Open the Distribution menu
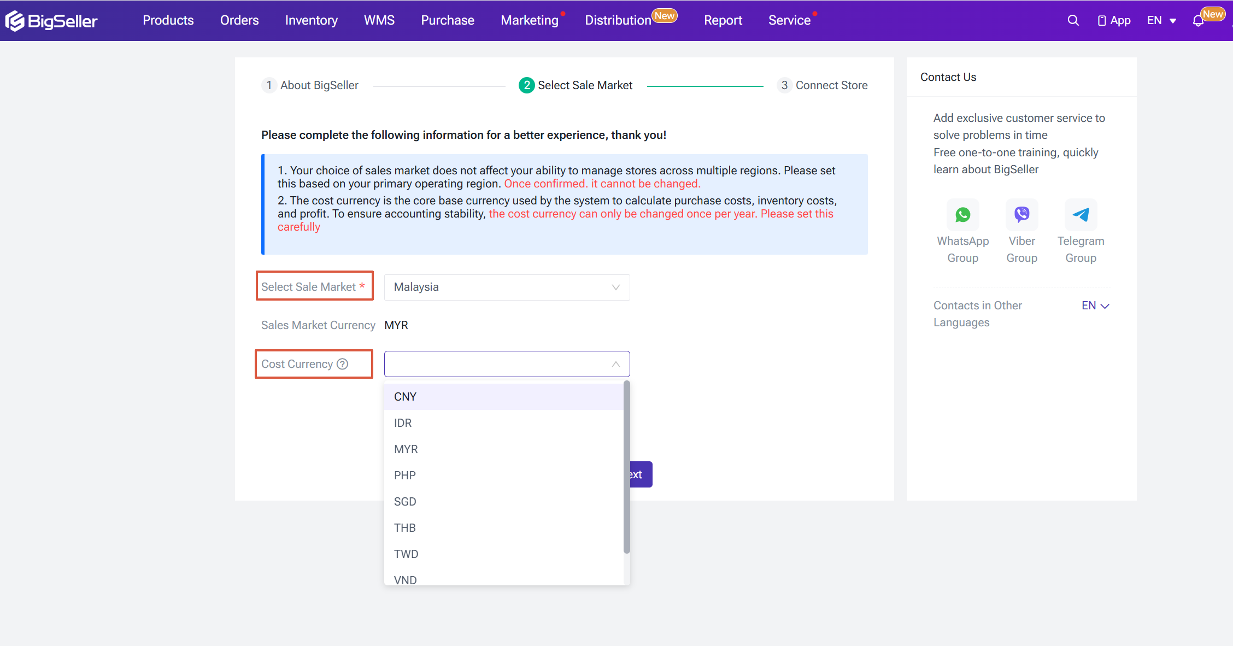The image size is (1233, 646). click(618, 20)
